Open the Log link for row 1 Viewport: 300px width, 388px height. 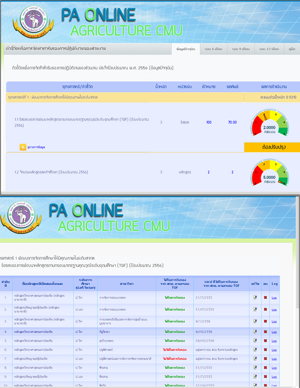click(x=274, y=297)
